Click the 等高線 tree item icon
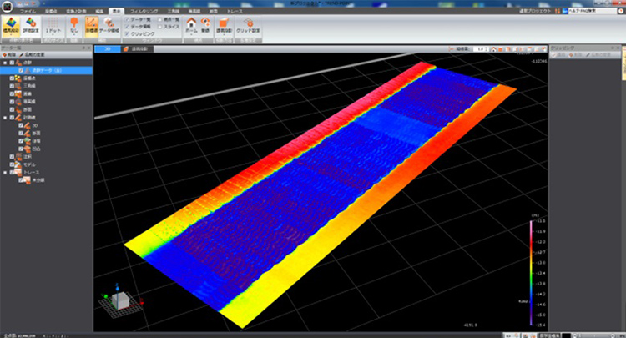This screenshot has height=338, width=626. tap(18, 102)
